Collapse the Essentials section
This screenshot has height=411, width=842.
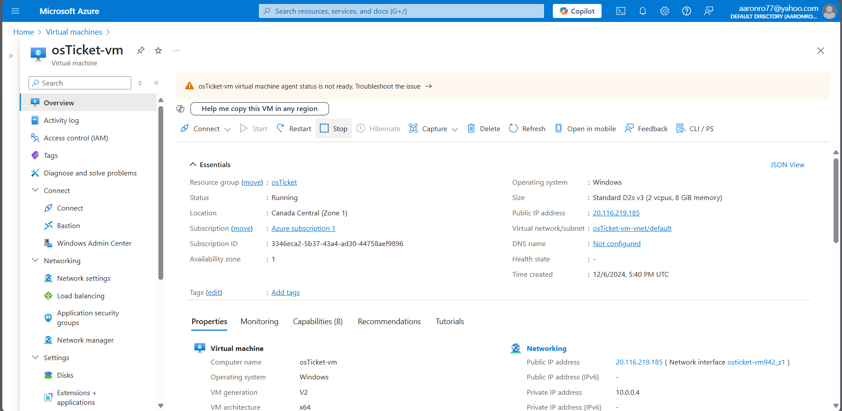pos(193,164)
